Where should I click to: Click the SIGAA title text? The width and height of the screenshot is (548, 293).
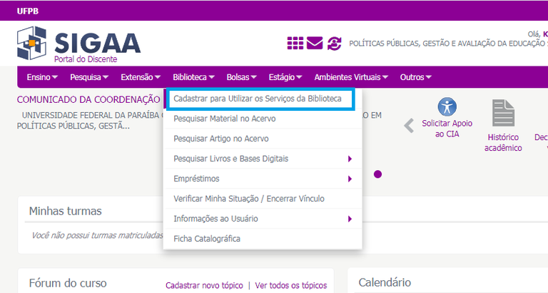[x=98, y=43]
